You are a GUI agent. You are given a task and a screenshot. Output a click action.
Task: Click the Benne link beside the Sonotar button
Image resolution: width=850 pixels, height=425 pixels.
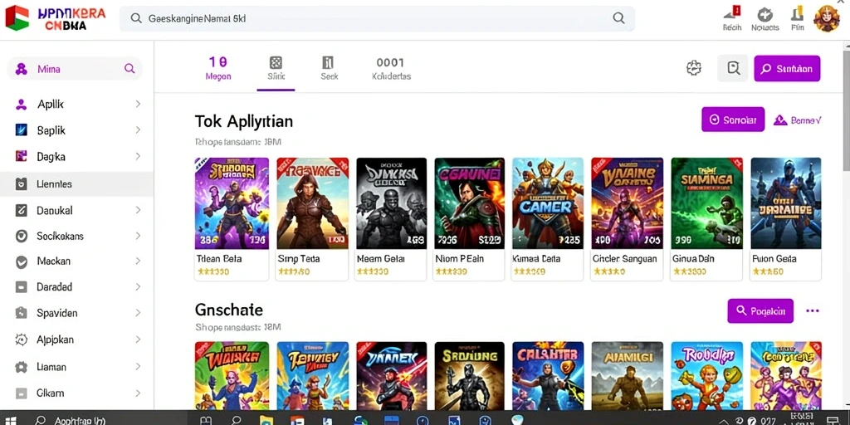[798, 120]
